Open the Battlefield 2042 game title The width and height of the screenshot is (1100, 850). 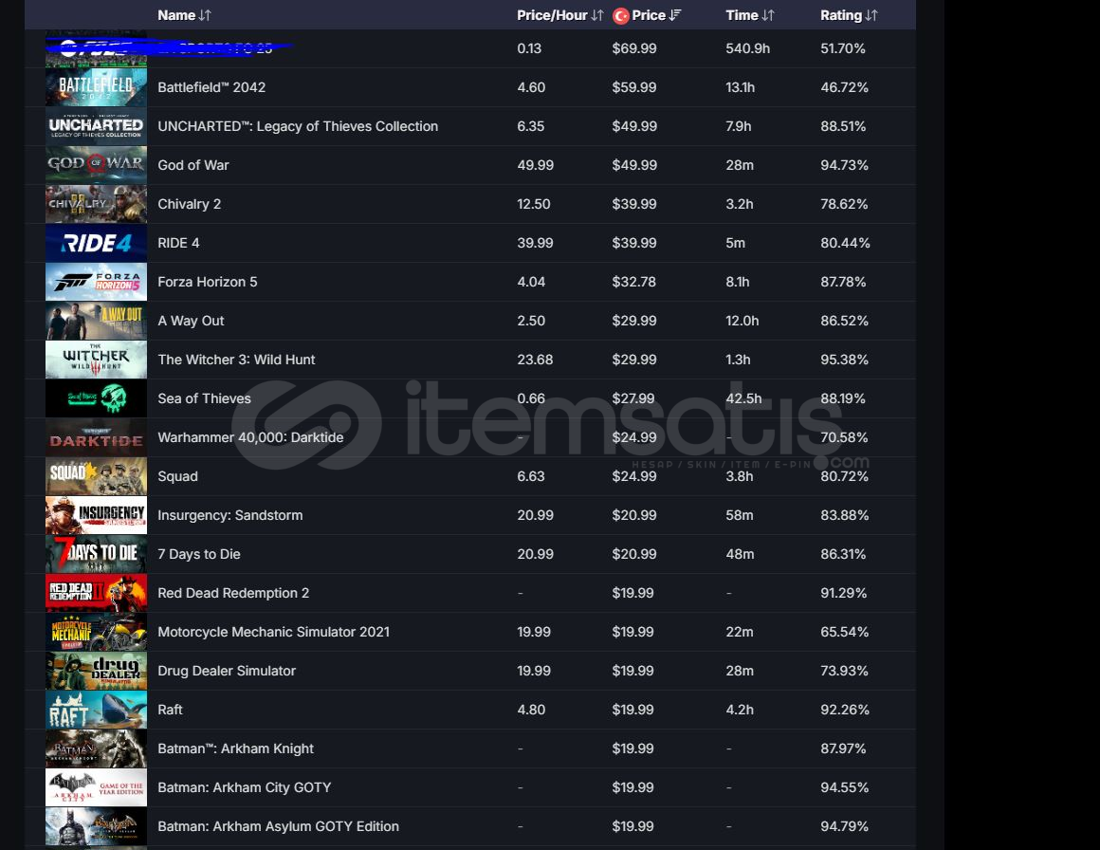pyautogui.click(x=211, y=87)
